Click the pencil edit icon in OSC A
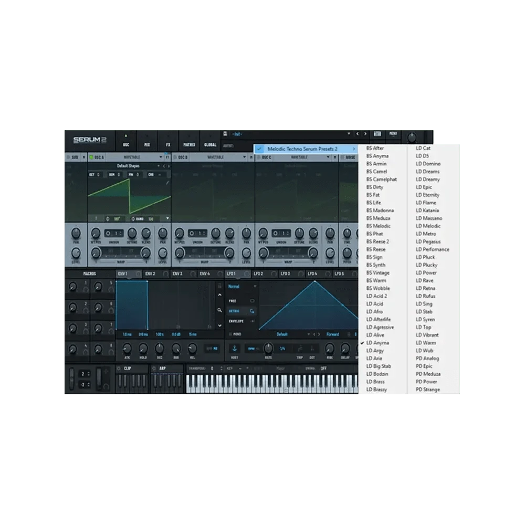Image resolution: width=525 pixels, height=525 pixels. click(x=167, y=183)
